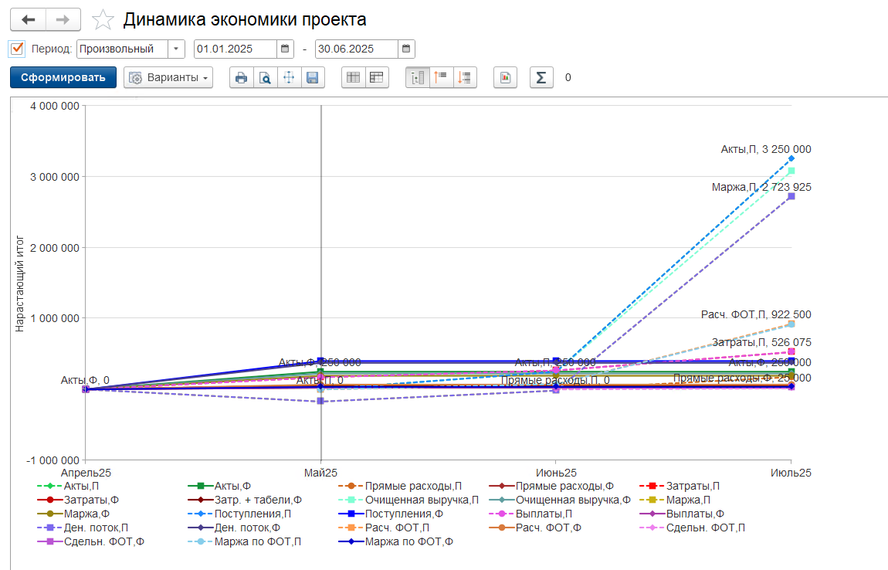The image size is (888, 570).
Task: Click the orange up-arrow grouping icon
Action: pyautogui.click(x=441, y=78)
